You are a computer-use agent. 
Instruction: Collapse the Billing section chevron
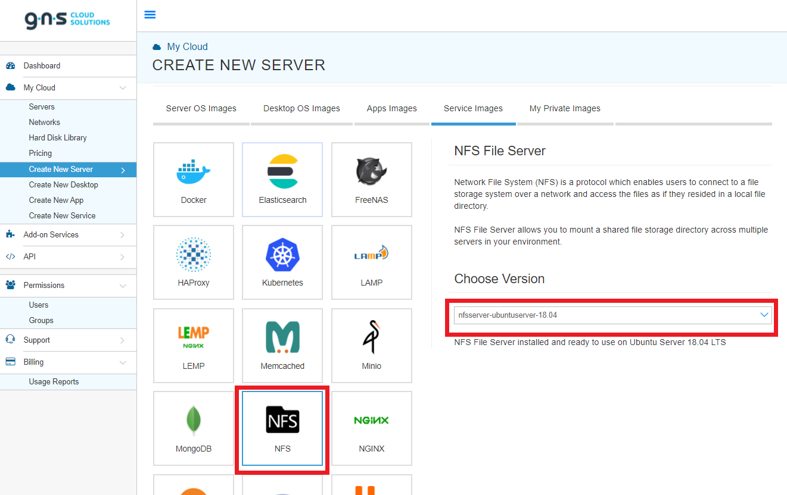coord(123,362)
